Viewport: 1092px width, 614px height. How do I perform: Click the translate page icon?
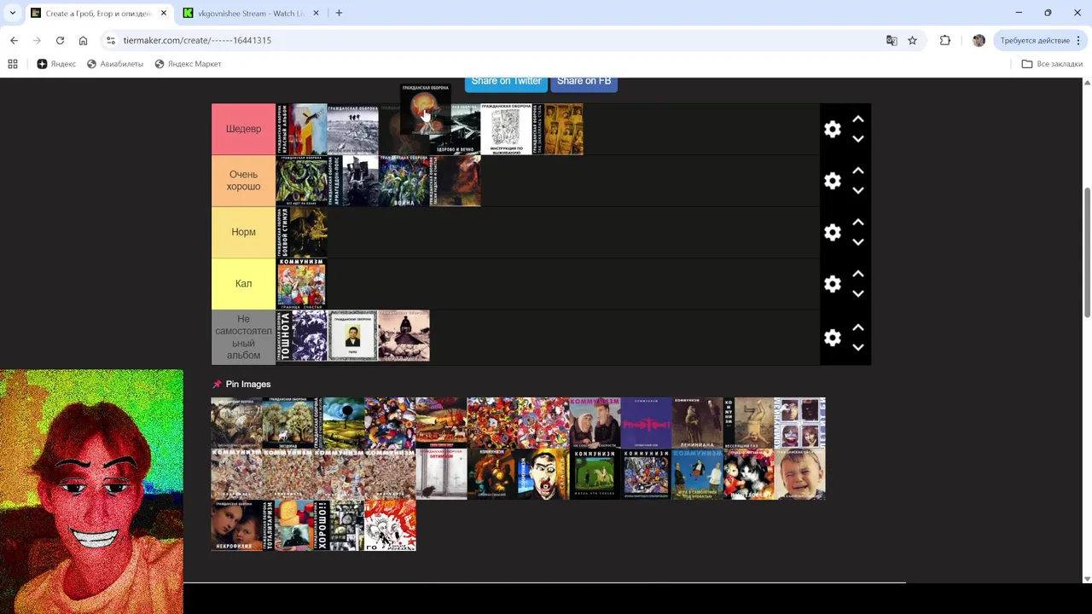892,40
